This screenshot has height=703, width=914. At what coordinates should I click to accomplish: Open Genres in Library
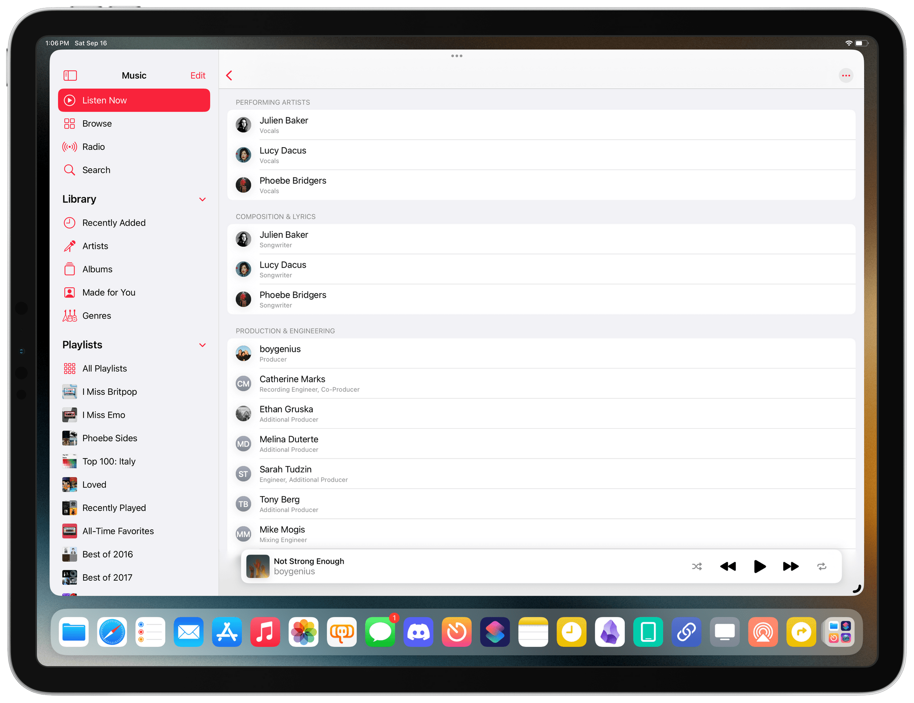coord(134,315)
